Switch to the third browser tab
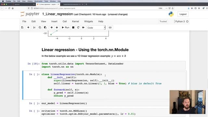 [x=72, y=4]
